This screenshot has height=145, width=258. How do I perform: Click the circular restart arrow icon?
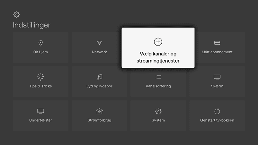click(217, 111)
